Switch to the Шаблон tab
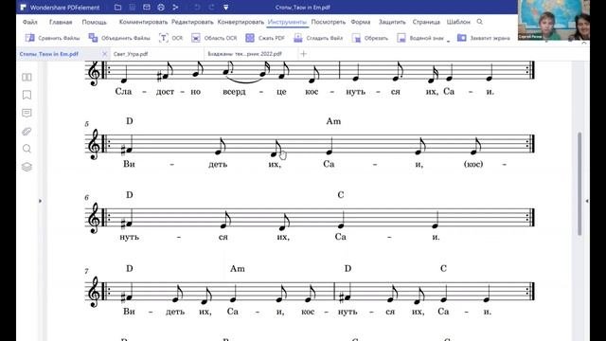Image resolution: width=606 pixels, height=341 pixels. (458, 22)
